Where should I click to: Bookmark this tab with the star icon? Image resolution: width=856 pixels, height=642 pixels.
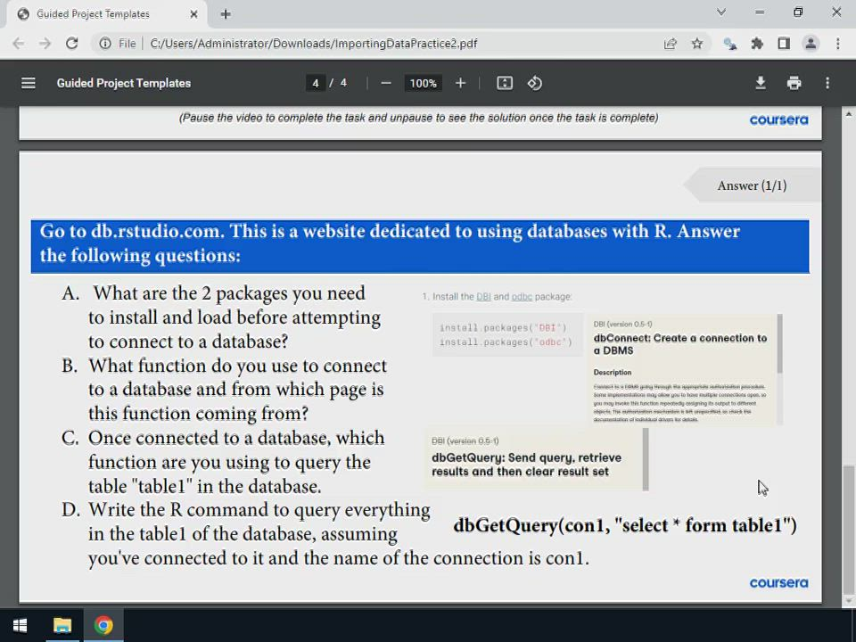pos(697,44)
